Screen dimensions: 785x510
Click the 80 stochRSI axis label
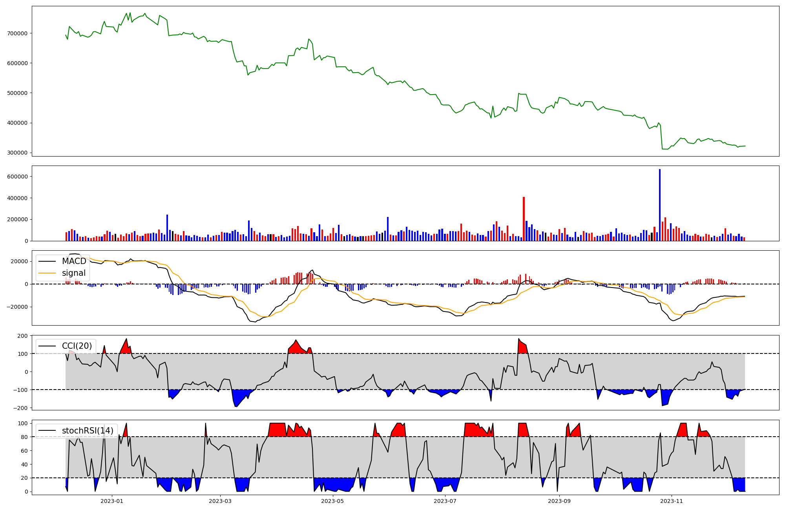coord(25,437)
